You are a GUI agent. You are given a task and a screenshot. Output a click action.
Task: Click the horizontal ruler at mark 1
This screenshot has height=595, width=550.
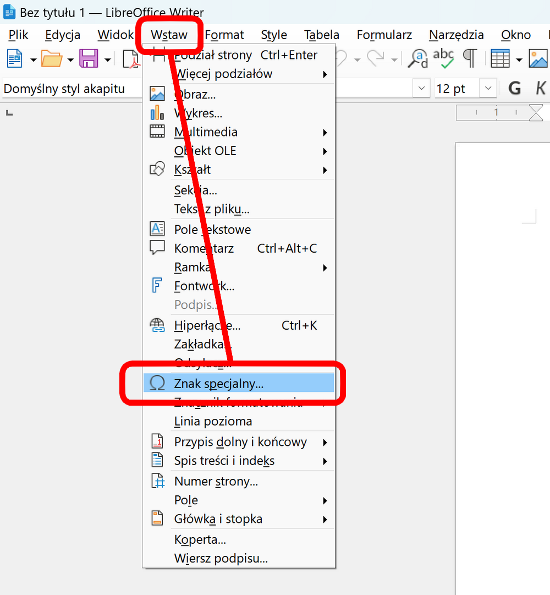point(496,112)
